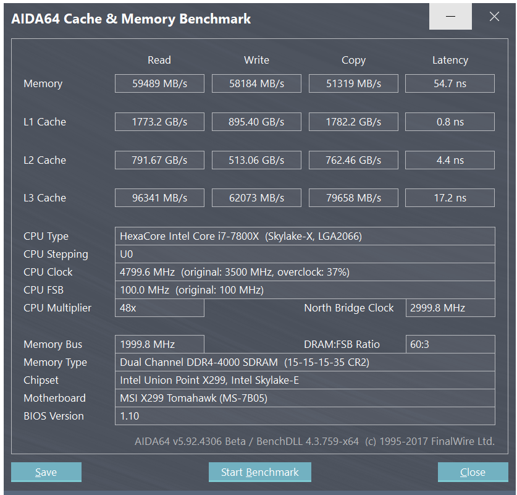This screenshot has width=517, height=495.
Task: Click the Latency column header
Action: click(450, 61)
